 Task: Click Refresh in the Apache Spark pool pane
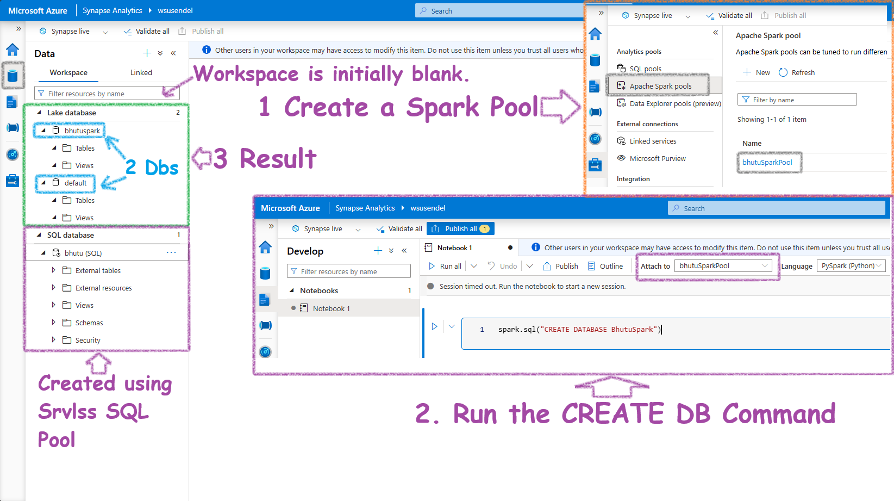797,72
